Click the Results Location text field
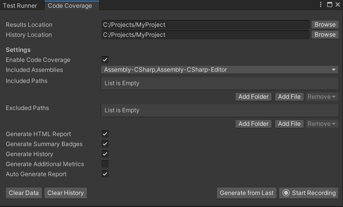Viewport: 343px width, 207px height. point(205,24)
